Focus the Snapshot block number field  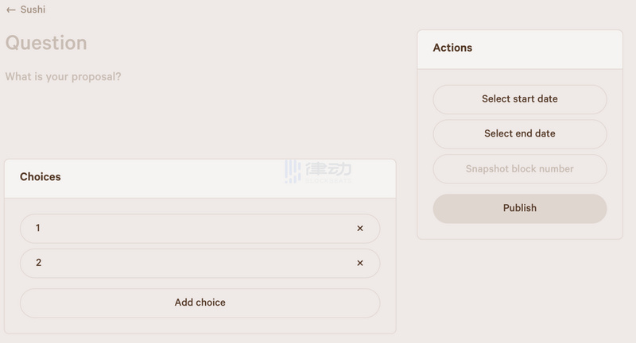click(519, 168)
